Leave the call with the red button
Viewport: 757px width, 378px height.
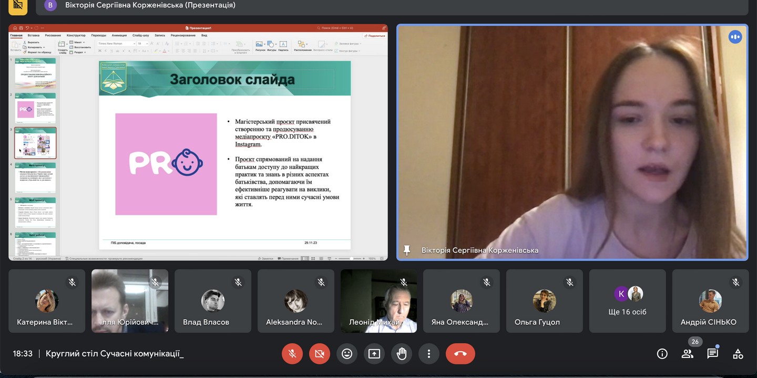click(x=460, y=354)
